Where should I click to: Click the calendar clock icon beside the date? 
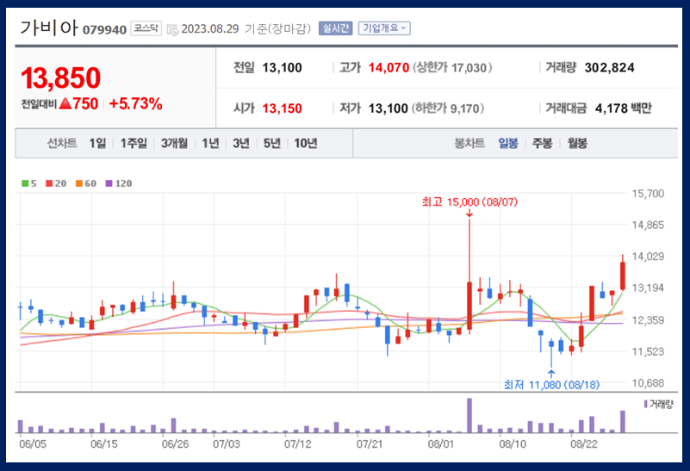(x=172, y=30)
